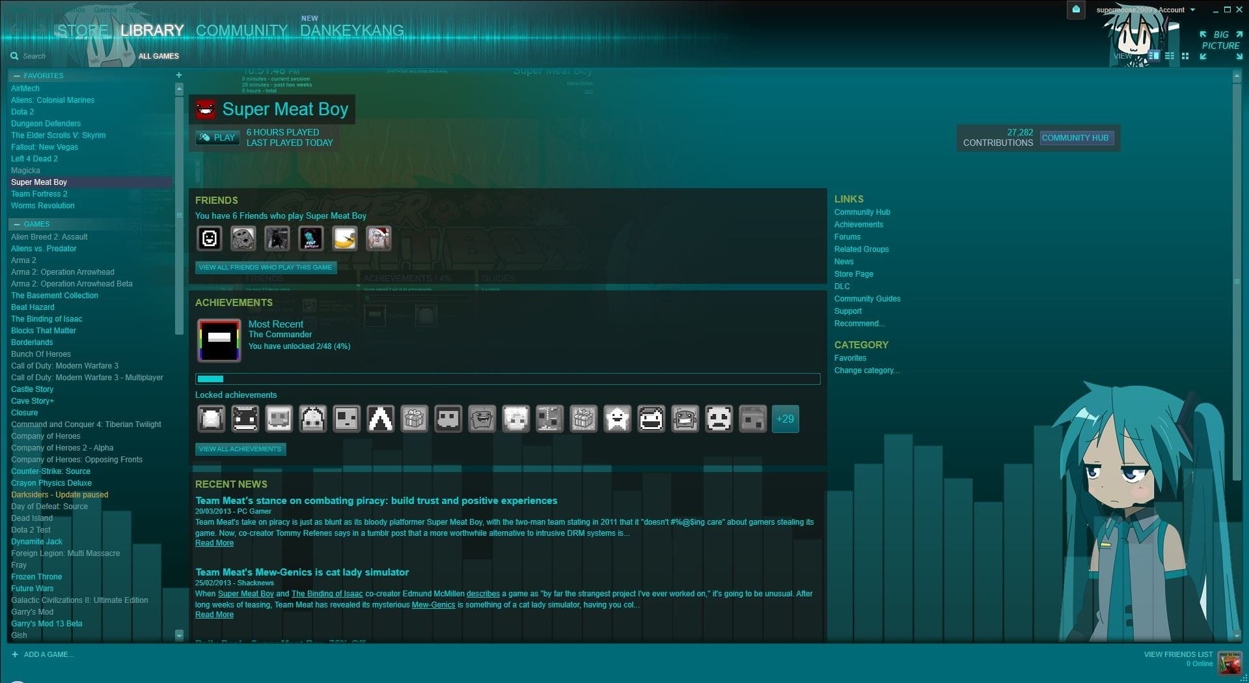Open The Commander achievement icon
The height and width of the screenshot is (683, 1249).
pos(219,341)
